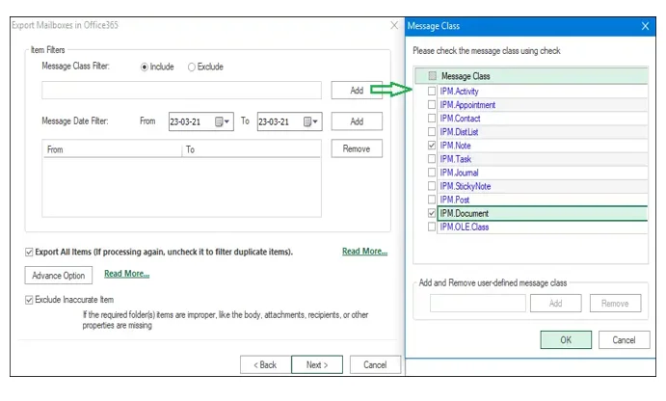Select the IPM.Task row text
The width and height of the screenshot is (666, 401).
point(456,159)
